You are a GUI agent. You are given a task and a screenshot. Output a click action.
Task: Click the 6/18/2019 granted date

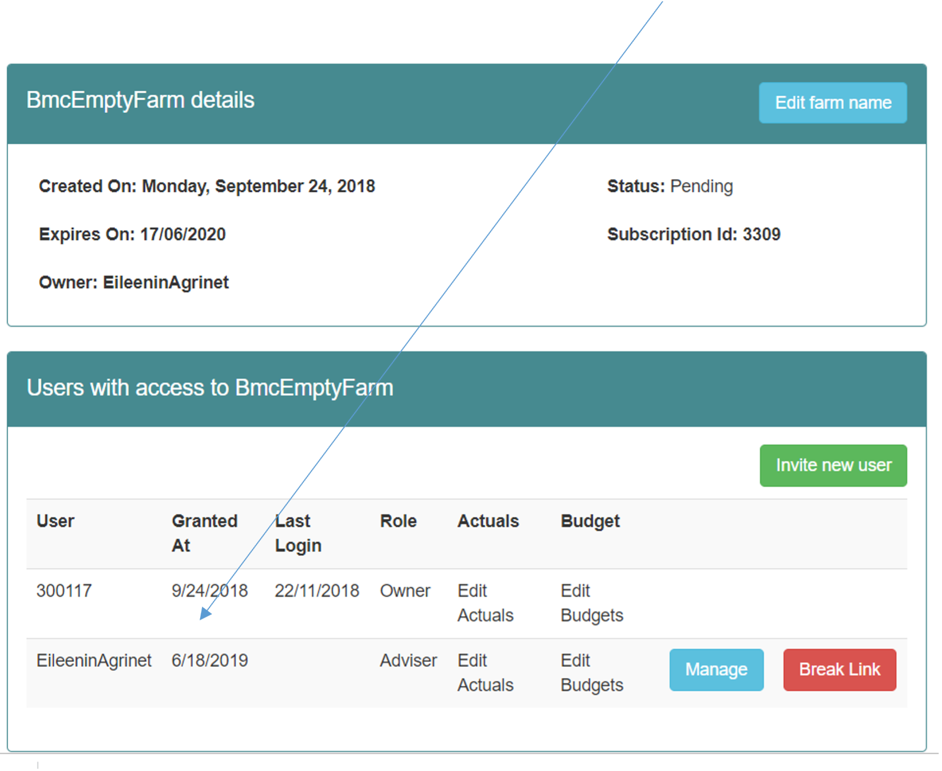click(210, 660)
